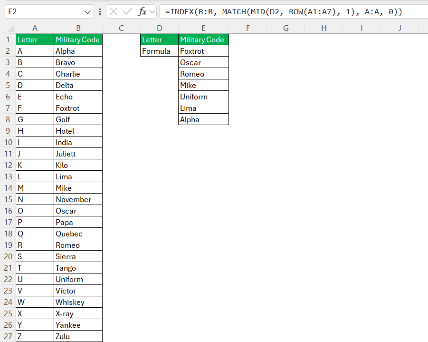The width and height of the screenshot is (428, 342).
Task: Select column D header
Action: tap(160, 28)
